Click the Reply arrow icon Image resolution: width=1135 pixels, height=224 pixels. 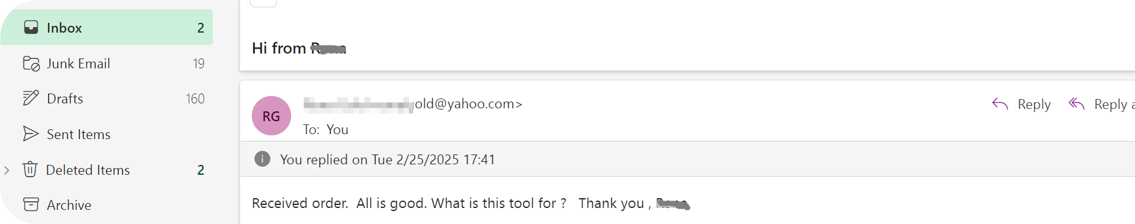pos(1000,105)
